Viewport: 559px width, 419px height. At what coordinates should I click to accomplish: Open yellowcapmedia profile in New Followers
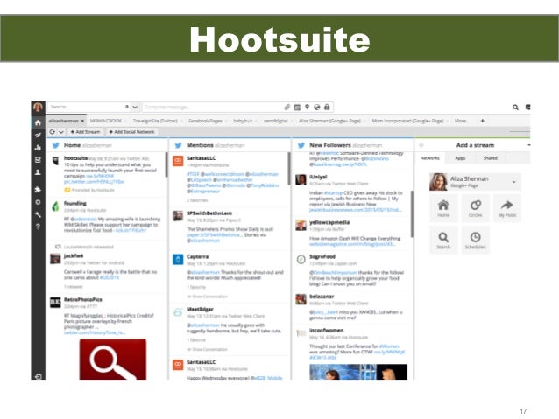coord(329,222)
